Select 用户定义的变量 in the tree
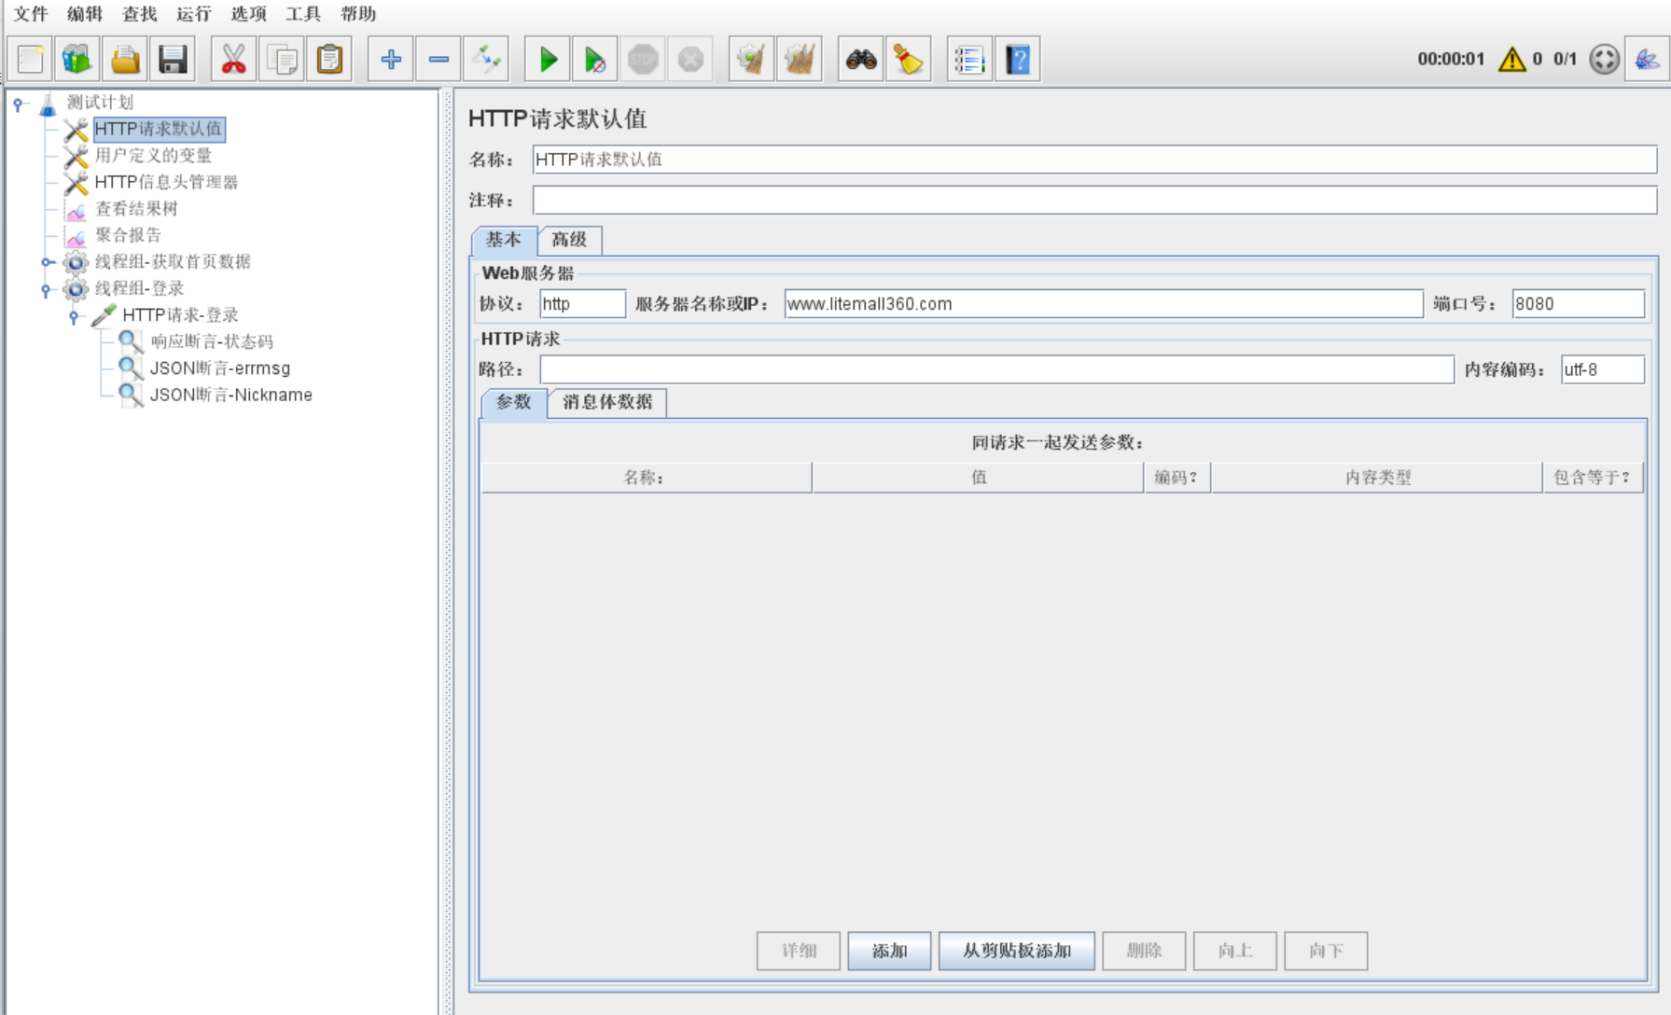The width and height of the screenshot is (1671, 1015). coord(153,156)
